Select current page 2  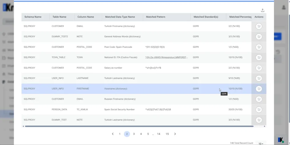[x=127, y=134]
